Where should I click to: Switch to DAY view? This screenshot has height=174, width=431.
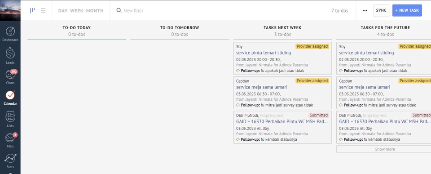pyautogui.click(x=63, y=11)
